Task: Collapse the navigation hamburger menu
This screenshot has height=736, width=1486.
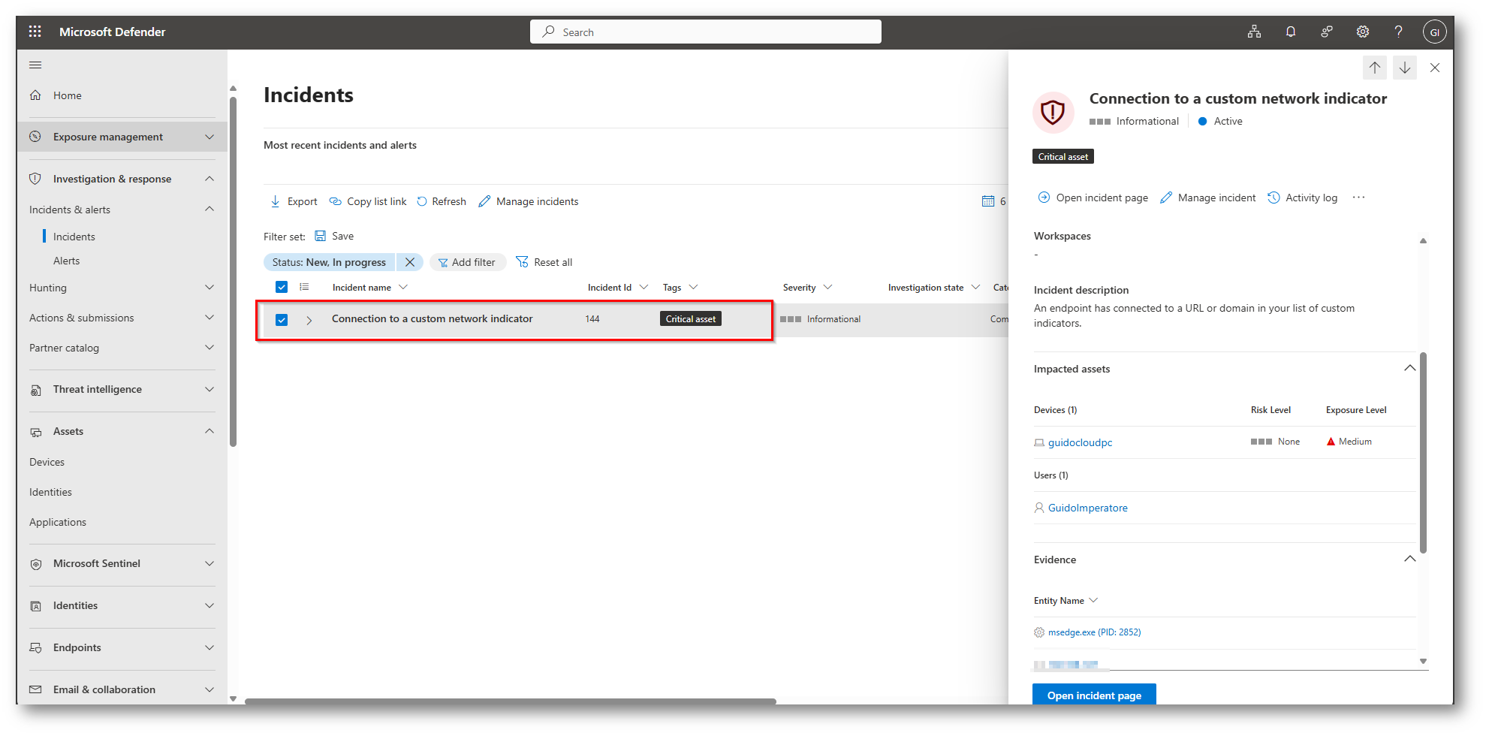Action: pos(35,65)
